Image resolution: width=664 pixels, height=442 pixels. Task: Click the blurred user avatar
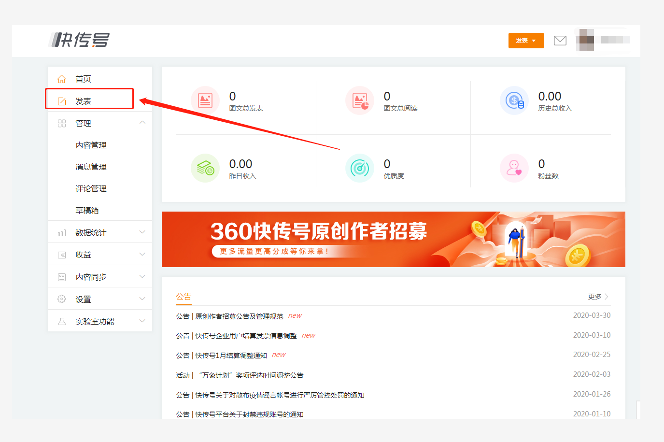coord(586,40)
